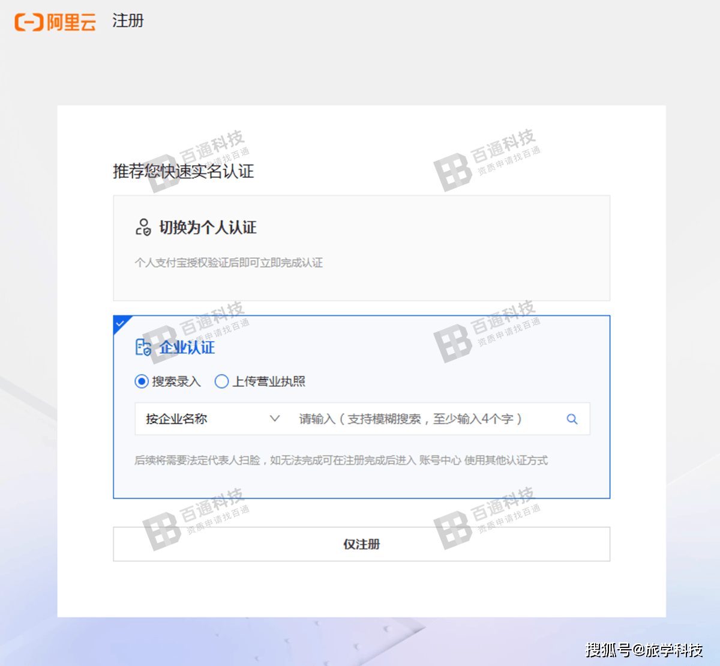
Task: Click the 注册 page title
Action: (x=128, y=21)
